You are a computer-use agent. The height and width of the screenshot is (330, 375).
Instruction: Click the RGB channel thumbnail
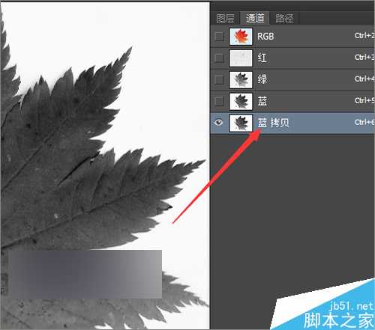tap(241, 37)
